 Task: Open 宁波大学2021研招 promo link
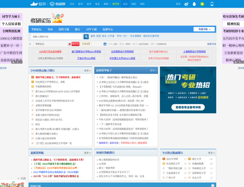pos(86,58)
